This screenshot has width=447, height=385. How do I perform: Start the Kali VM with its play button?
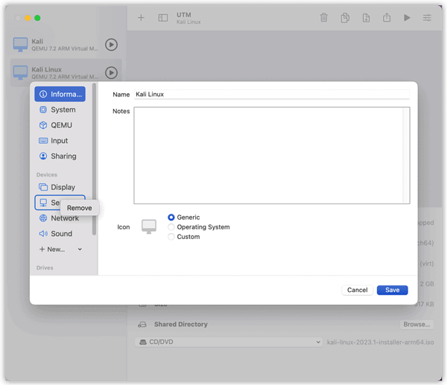(x=111, y=45)
